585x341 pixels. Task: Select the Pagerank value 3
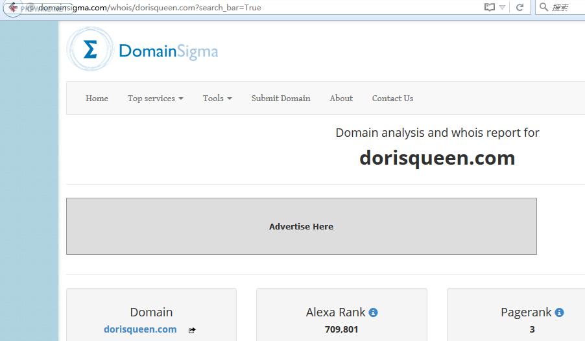(x=532, y=329)
